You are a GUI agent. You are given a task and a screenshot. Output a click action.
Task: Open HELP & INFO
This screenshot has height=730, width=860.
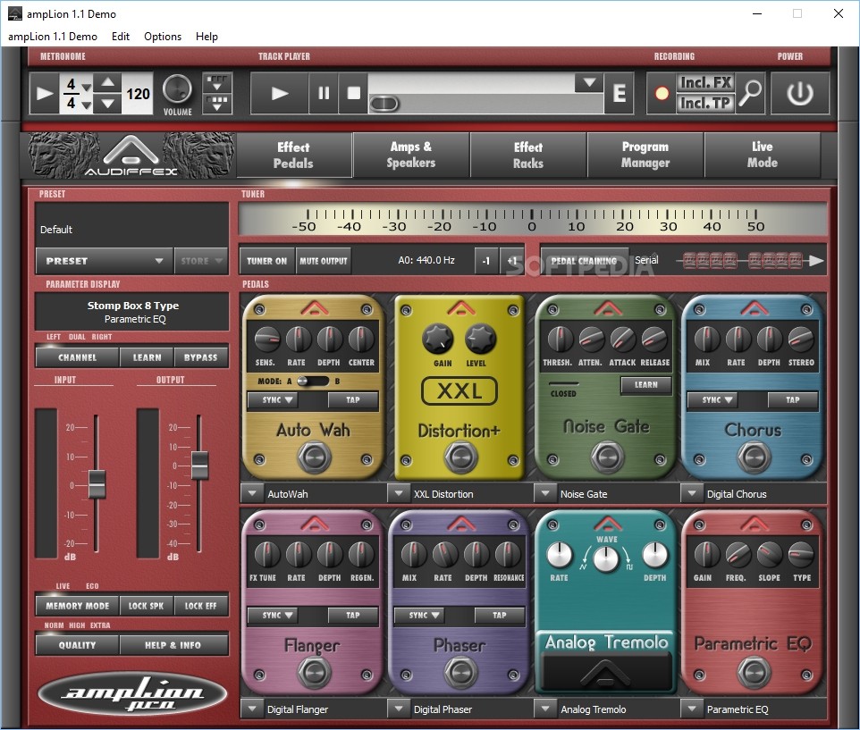point(173,645)
